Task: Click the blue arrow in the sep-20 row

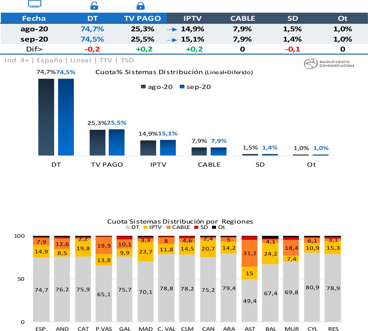Action: click(172, 40)
